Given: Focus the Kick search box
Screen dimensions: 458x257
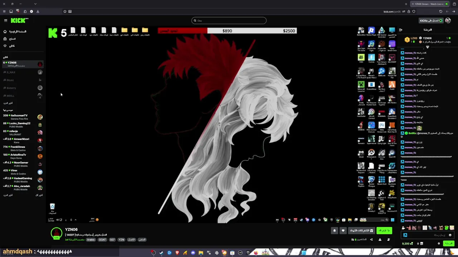Looking at the screenshot, I should (229, 20).
